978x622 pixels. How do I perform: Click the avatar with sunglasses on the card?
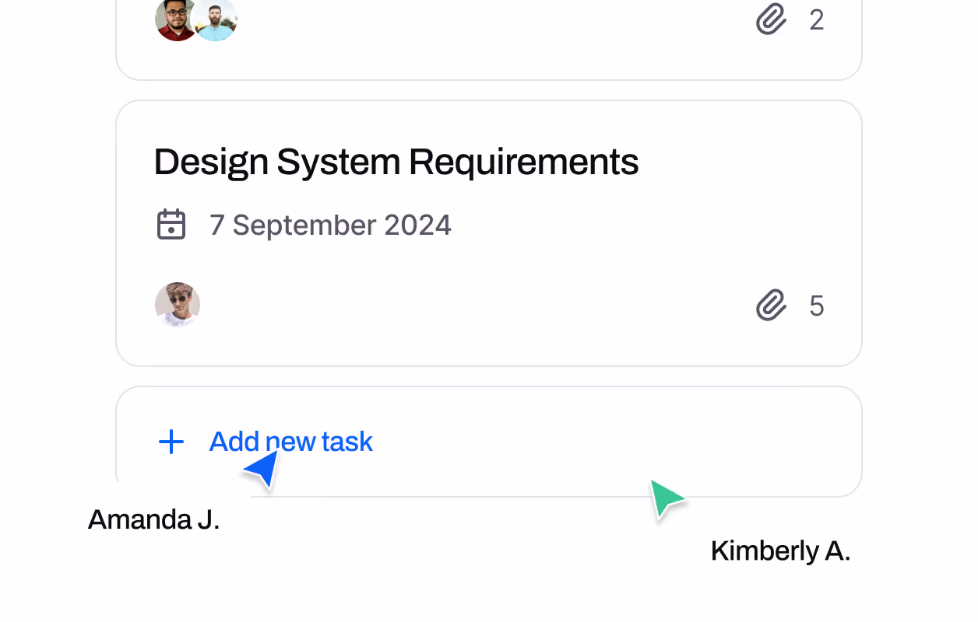tap(177, 305)
